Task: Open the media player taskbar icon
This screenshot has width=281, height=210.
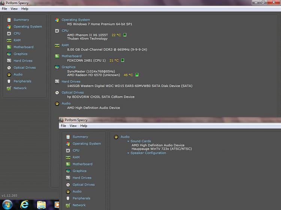Action: [x=57, y=205]
